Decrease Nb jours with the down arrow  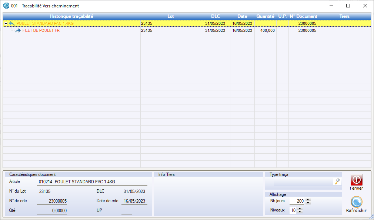(x=308, y=203)
